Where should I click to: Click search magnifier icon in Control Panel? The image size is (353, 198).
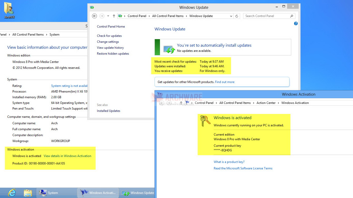[292, 16]
